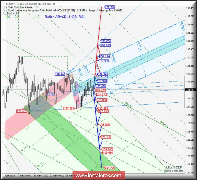The image size is (197, 180).
Task: Click the APLs & ZUP indicator credit text
Action: coord(174,167)
